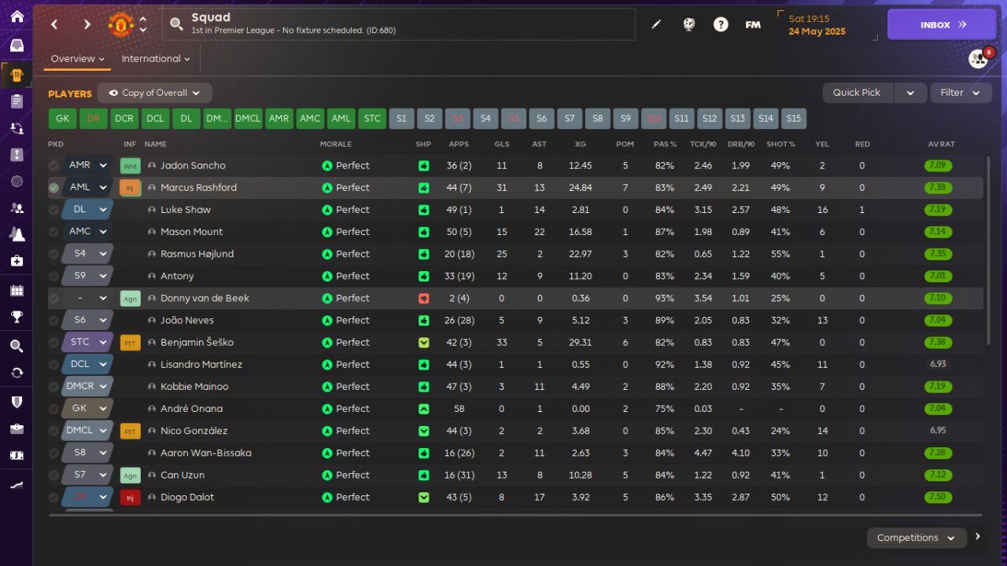The width and height of the screenshot is (1007, 566).
Task: Open the FM menu icon
Action: [x=753, y=24]
